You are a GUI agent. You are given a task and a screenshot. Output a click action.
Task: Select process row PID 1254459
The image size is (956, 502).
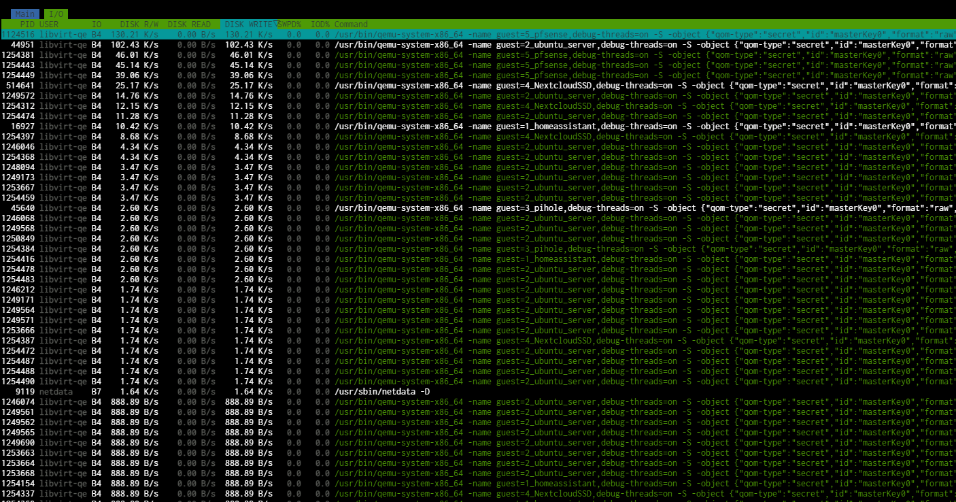[478, 198]
